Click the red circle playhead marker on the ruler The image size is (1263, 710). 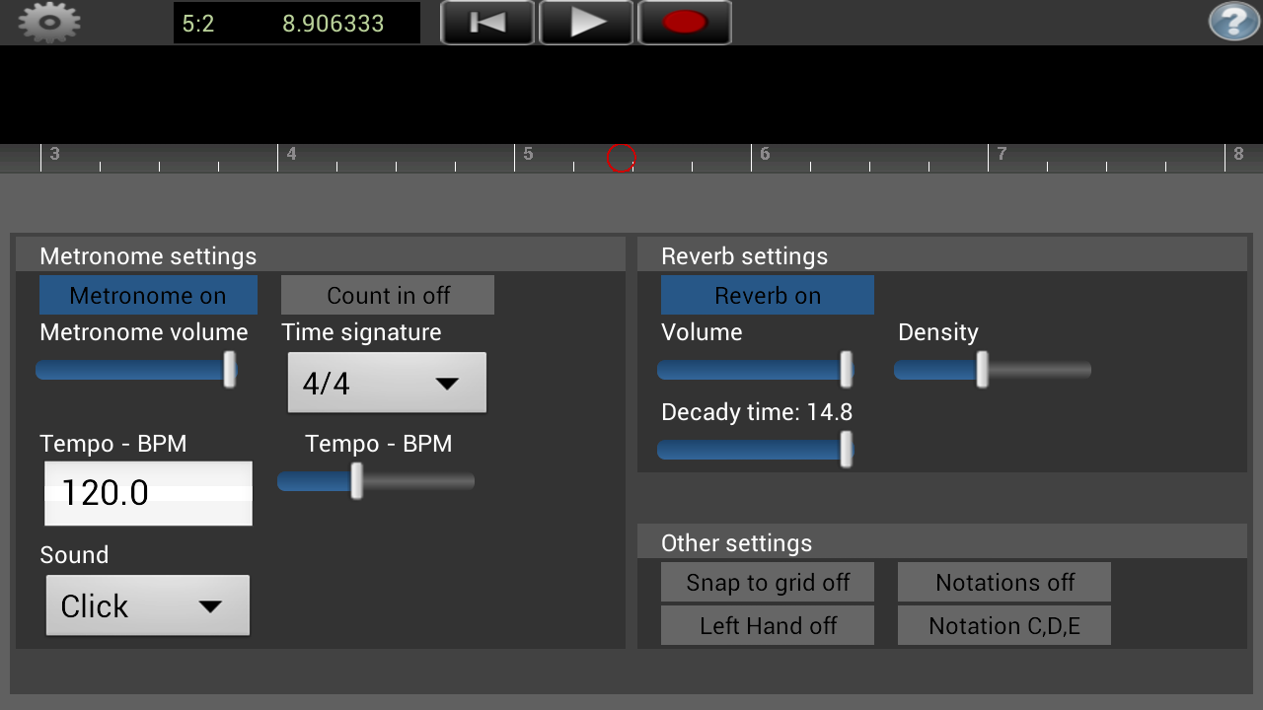pyautogui.click(x=621, y=158)
